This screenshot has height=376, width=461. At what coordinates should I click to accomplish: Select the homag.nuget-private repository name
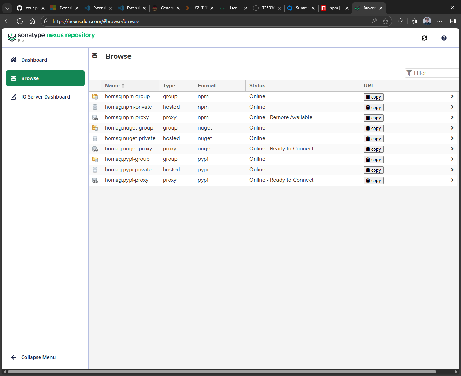(x=130, y=138)
